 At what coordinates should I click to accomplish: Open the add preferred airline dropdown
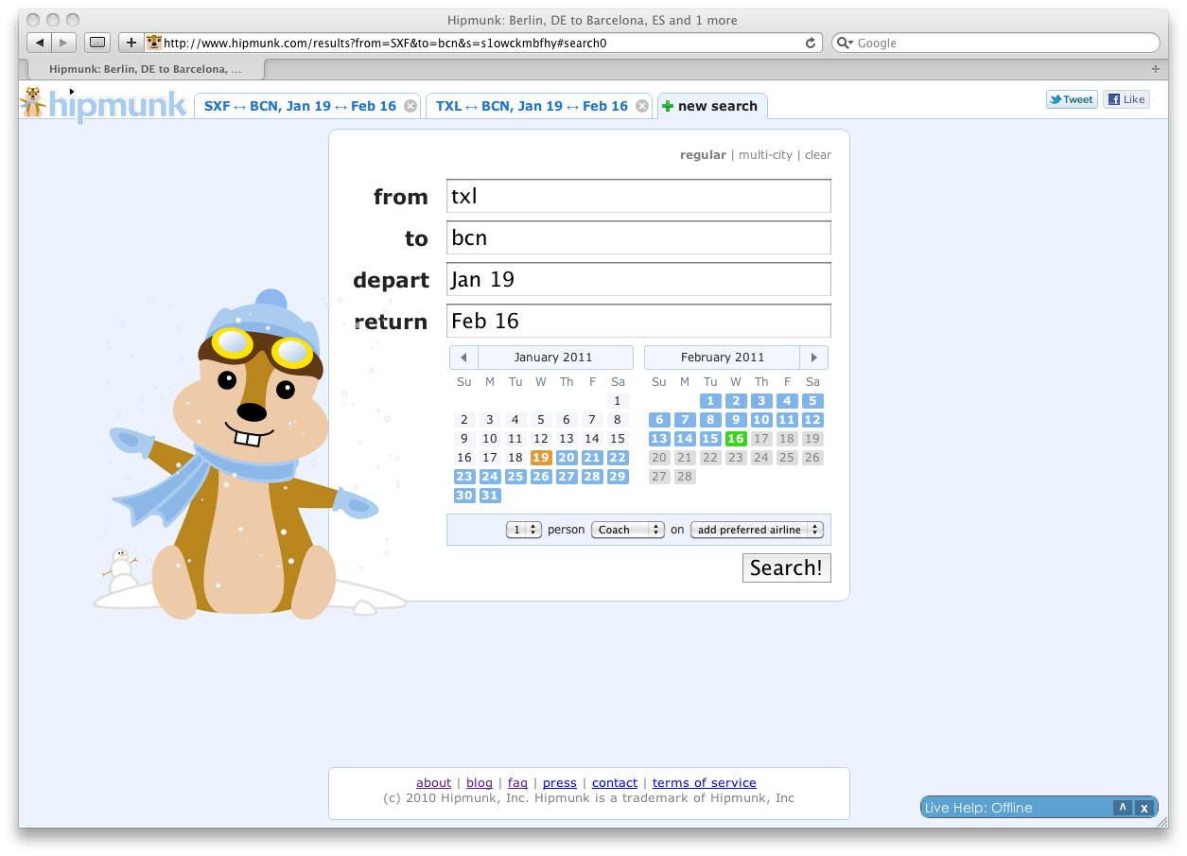click(757, 530)
